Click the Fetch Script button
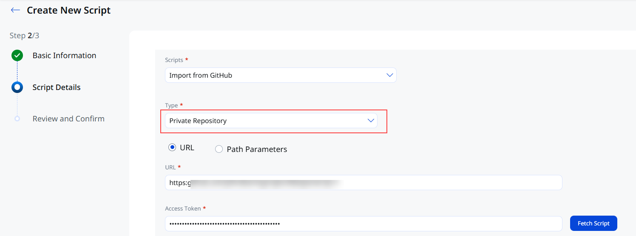The width and height of the screenshot is (636, 236). point(593,223)
